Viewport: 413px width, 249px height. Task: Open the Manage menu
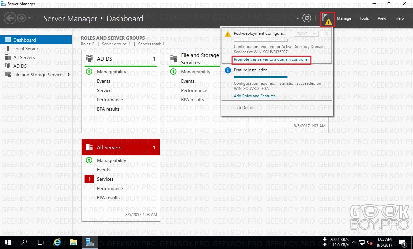pos(344,18)
